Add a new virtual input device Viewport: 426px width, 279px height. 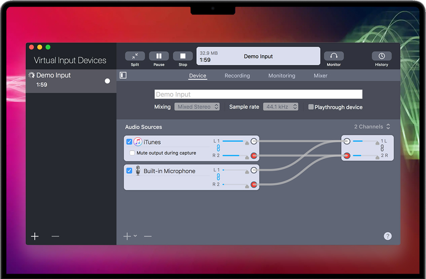coord(35,236)
